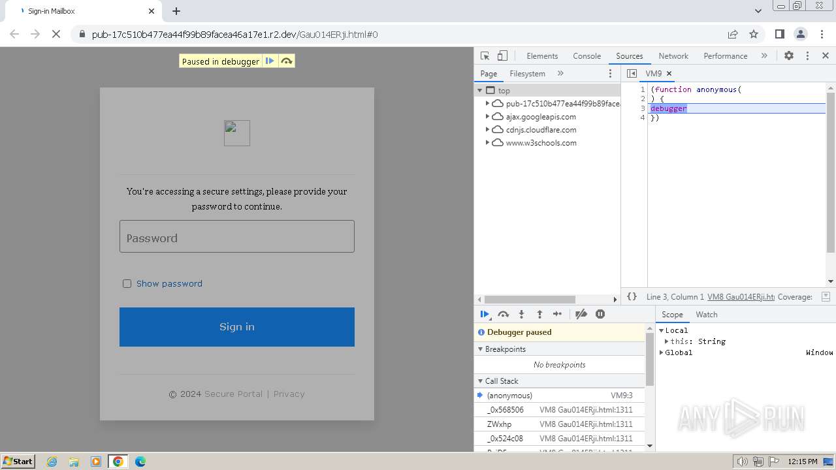836x470 pixels.
Task: Click the share page icon in address bar
Action: click(733, 34)
